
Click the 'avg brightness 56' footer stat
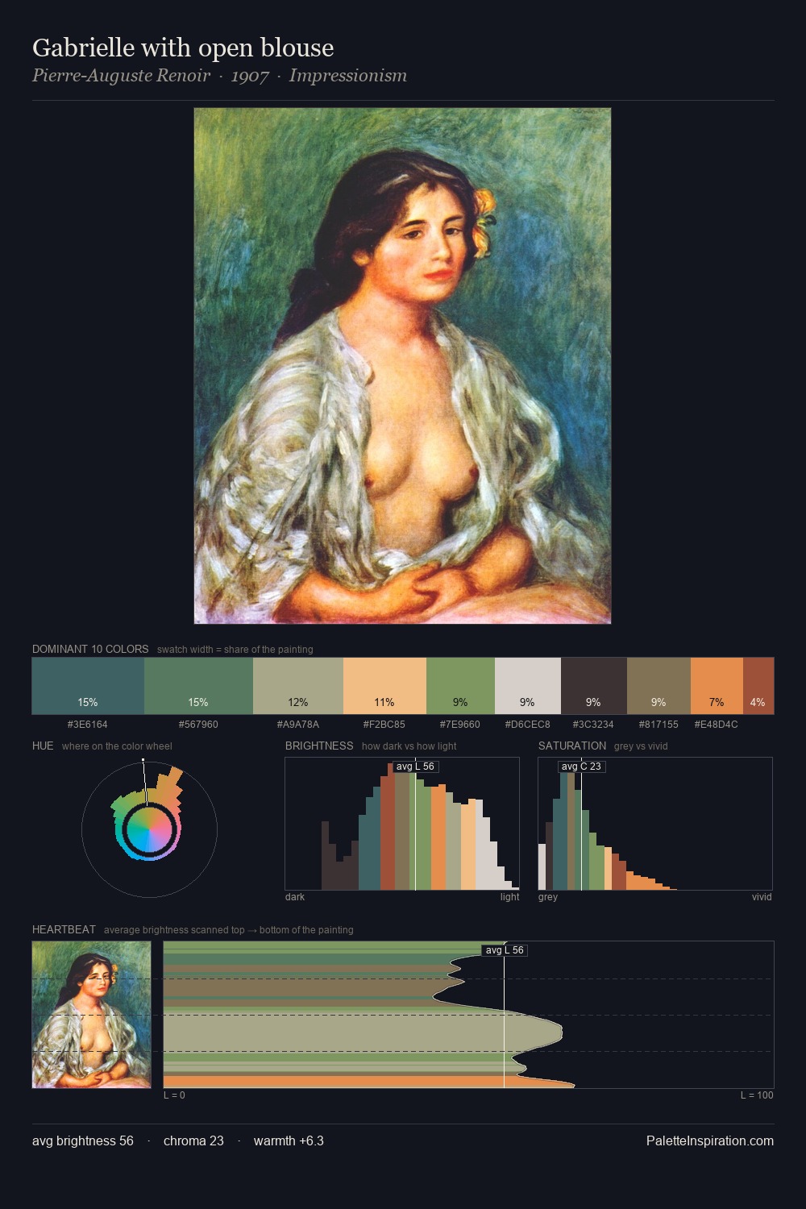83,1140
